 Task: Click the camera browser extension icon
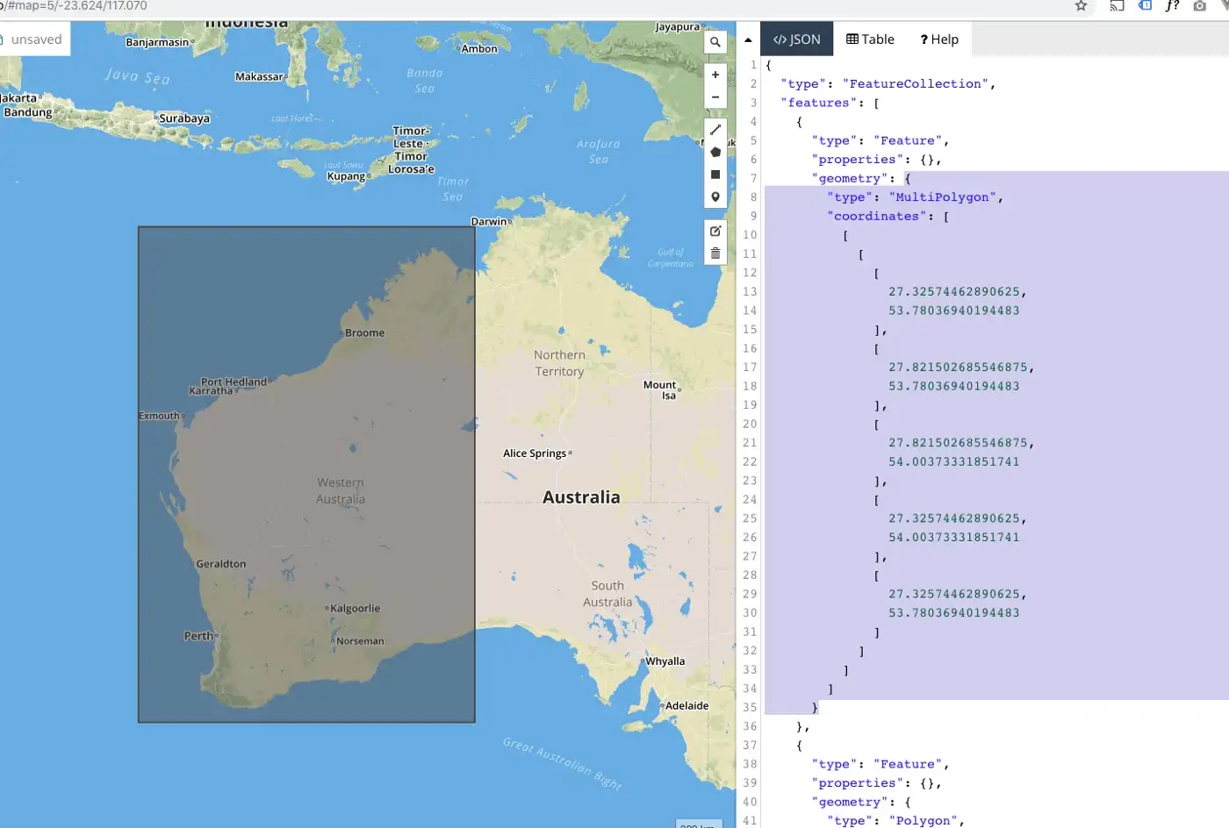[x=1199, y=6]
